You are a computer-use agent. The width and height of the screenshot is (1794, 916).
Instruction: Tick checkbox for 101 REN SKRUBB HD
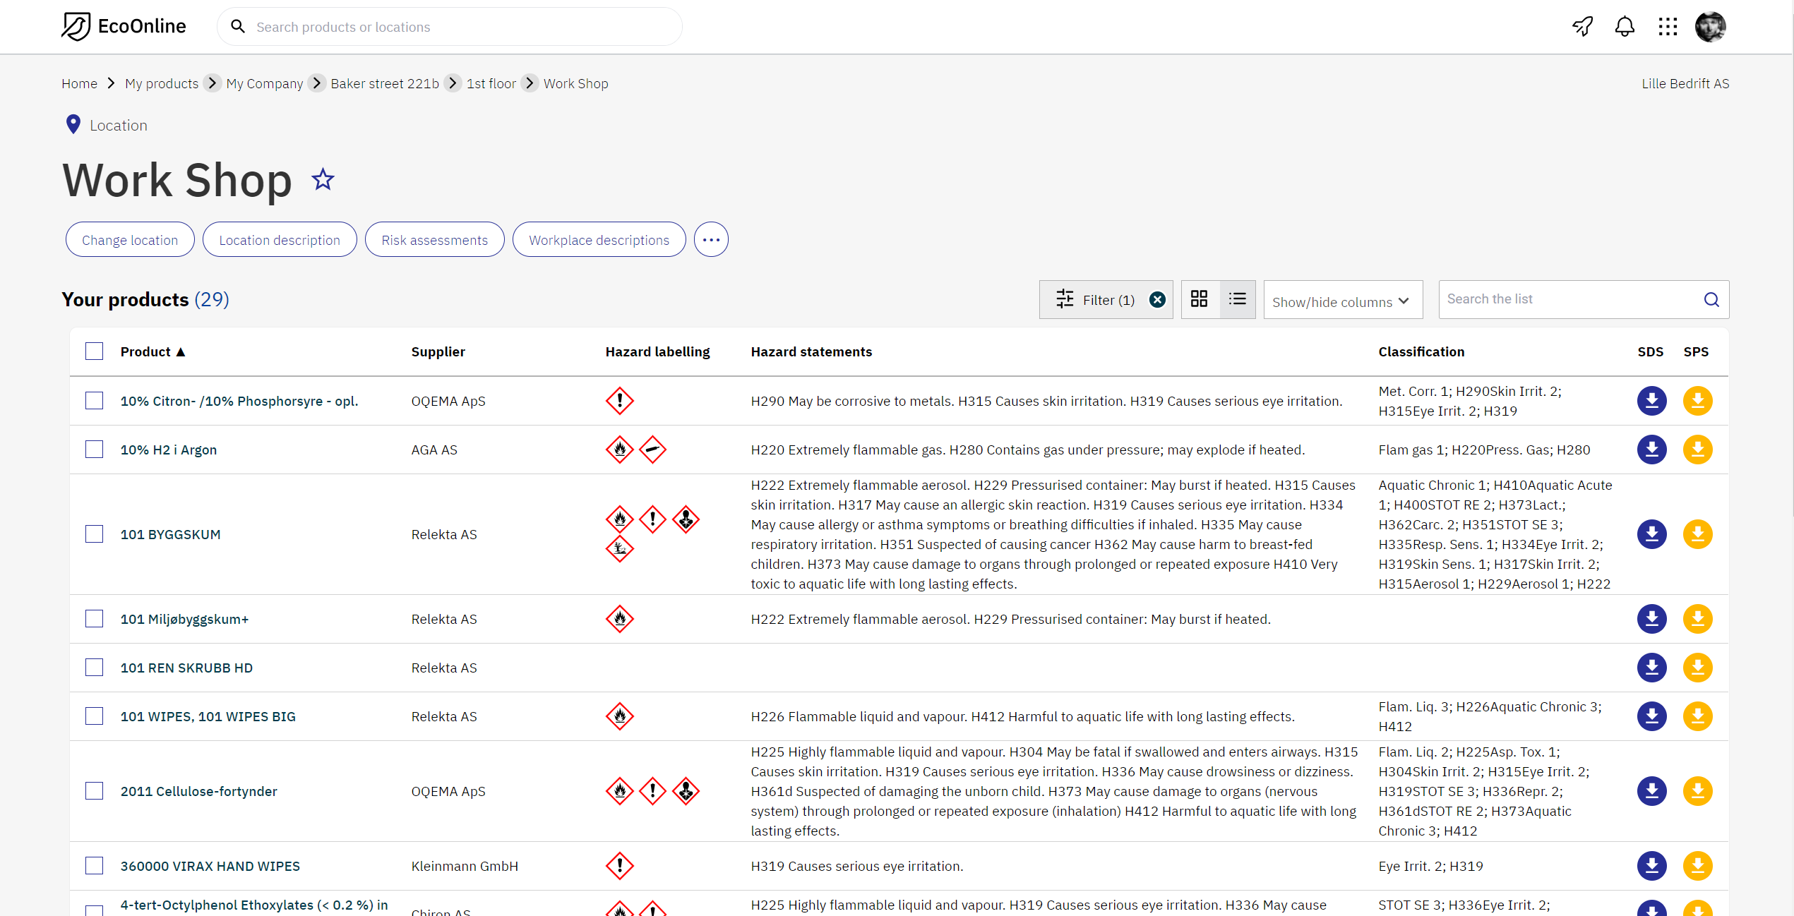pos(94,668)
